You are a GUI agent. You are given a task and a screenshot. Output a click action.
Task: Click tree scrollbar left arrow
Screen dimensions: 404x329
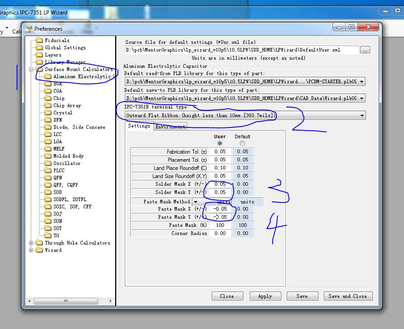[x=29, y=301]
